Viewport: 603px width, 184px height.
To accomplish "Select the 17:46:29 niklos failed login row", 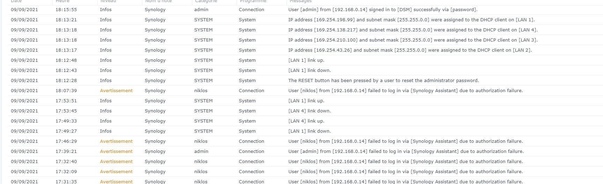I will (x=405, y=141).
